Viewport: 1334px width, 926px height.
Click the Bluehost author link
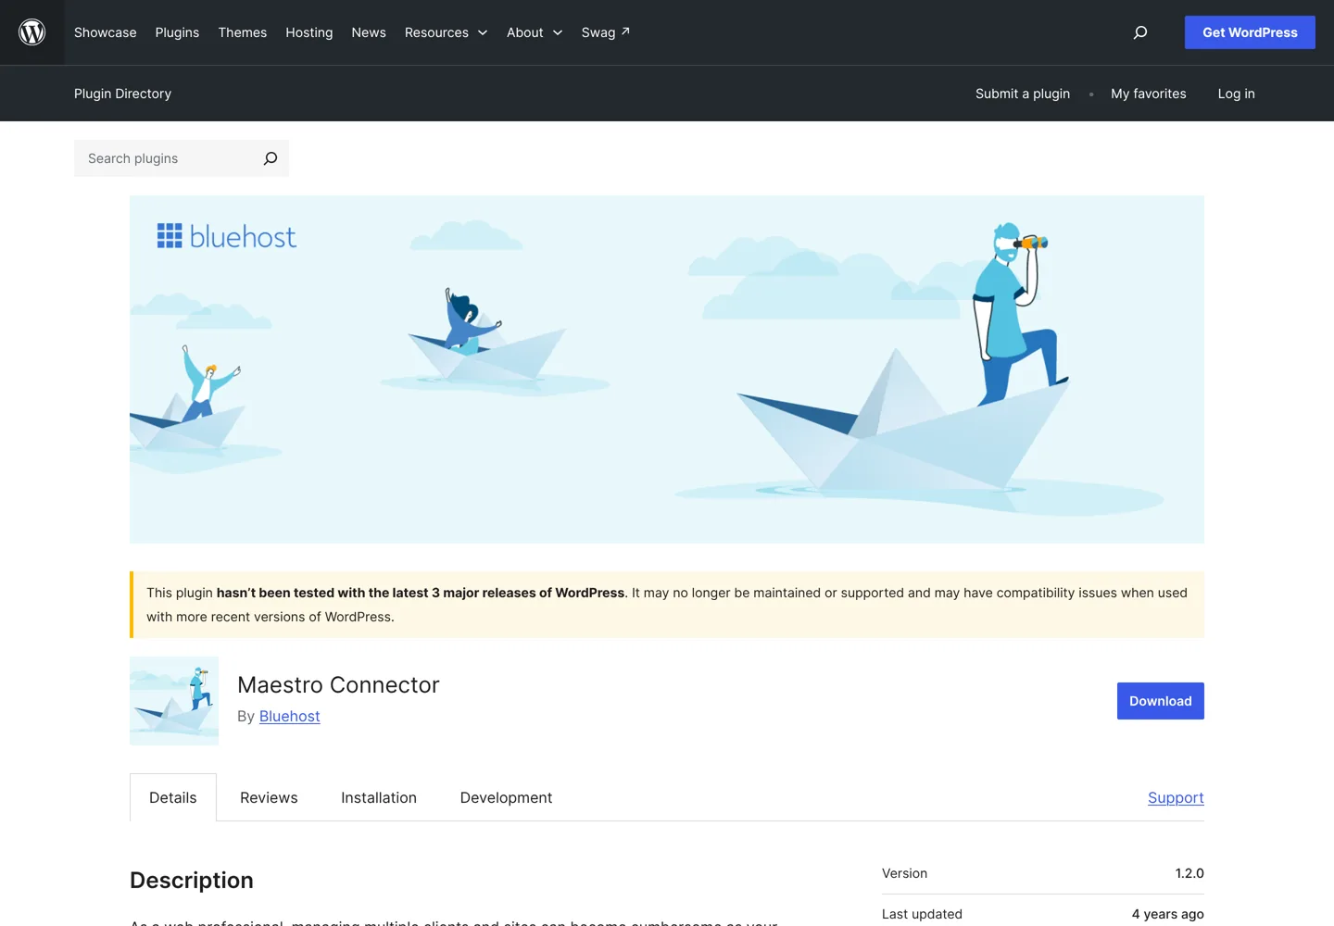[x=290, y=717]
